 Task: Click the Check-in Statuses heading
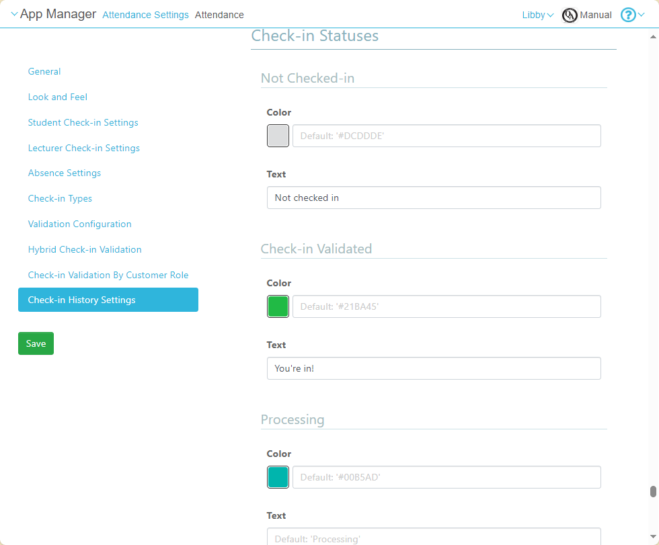315,36
